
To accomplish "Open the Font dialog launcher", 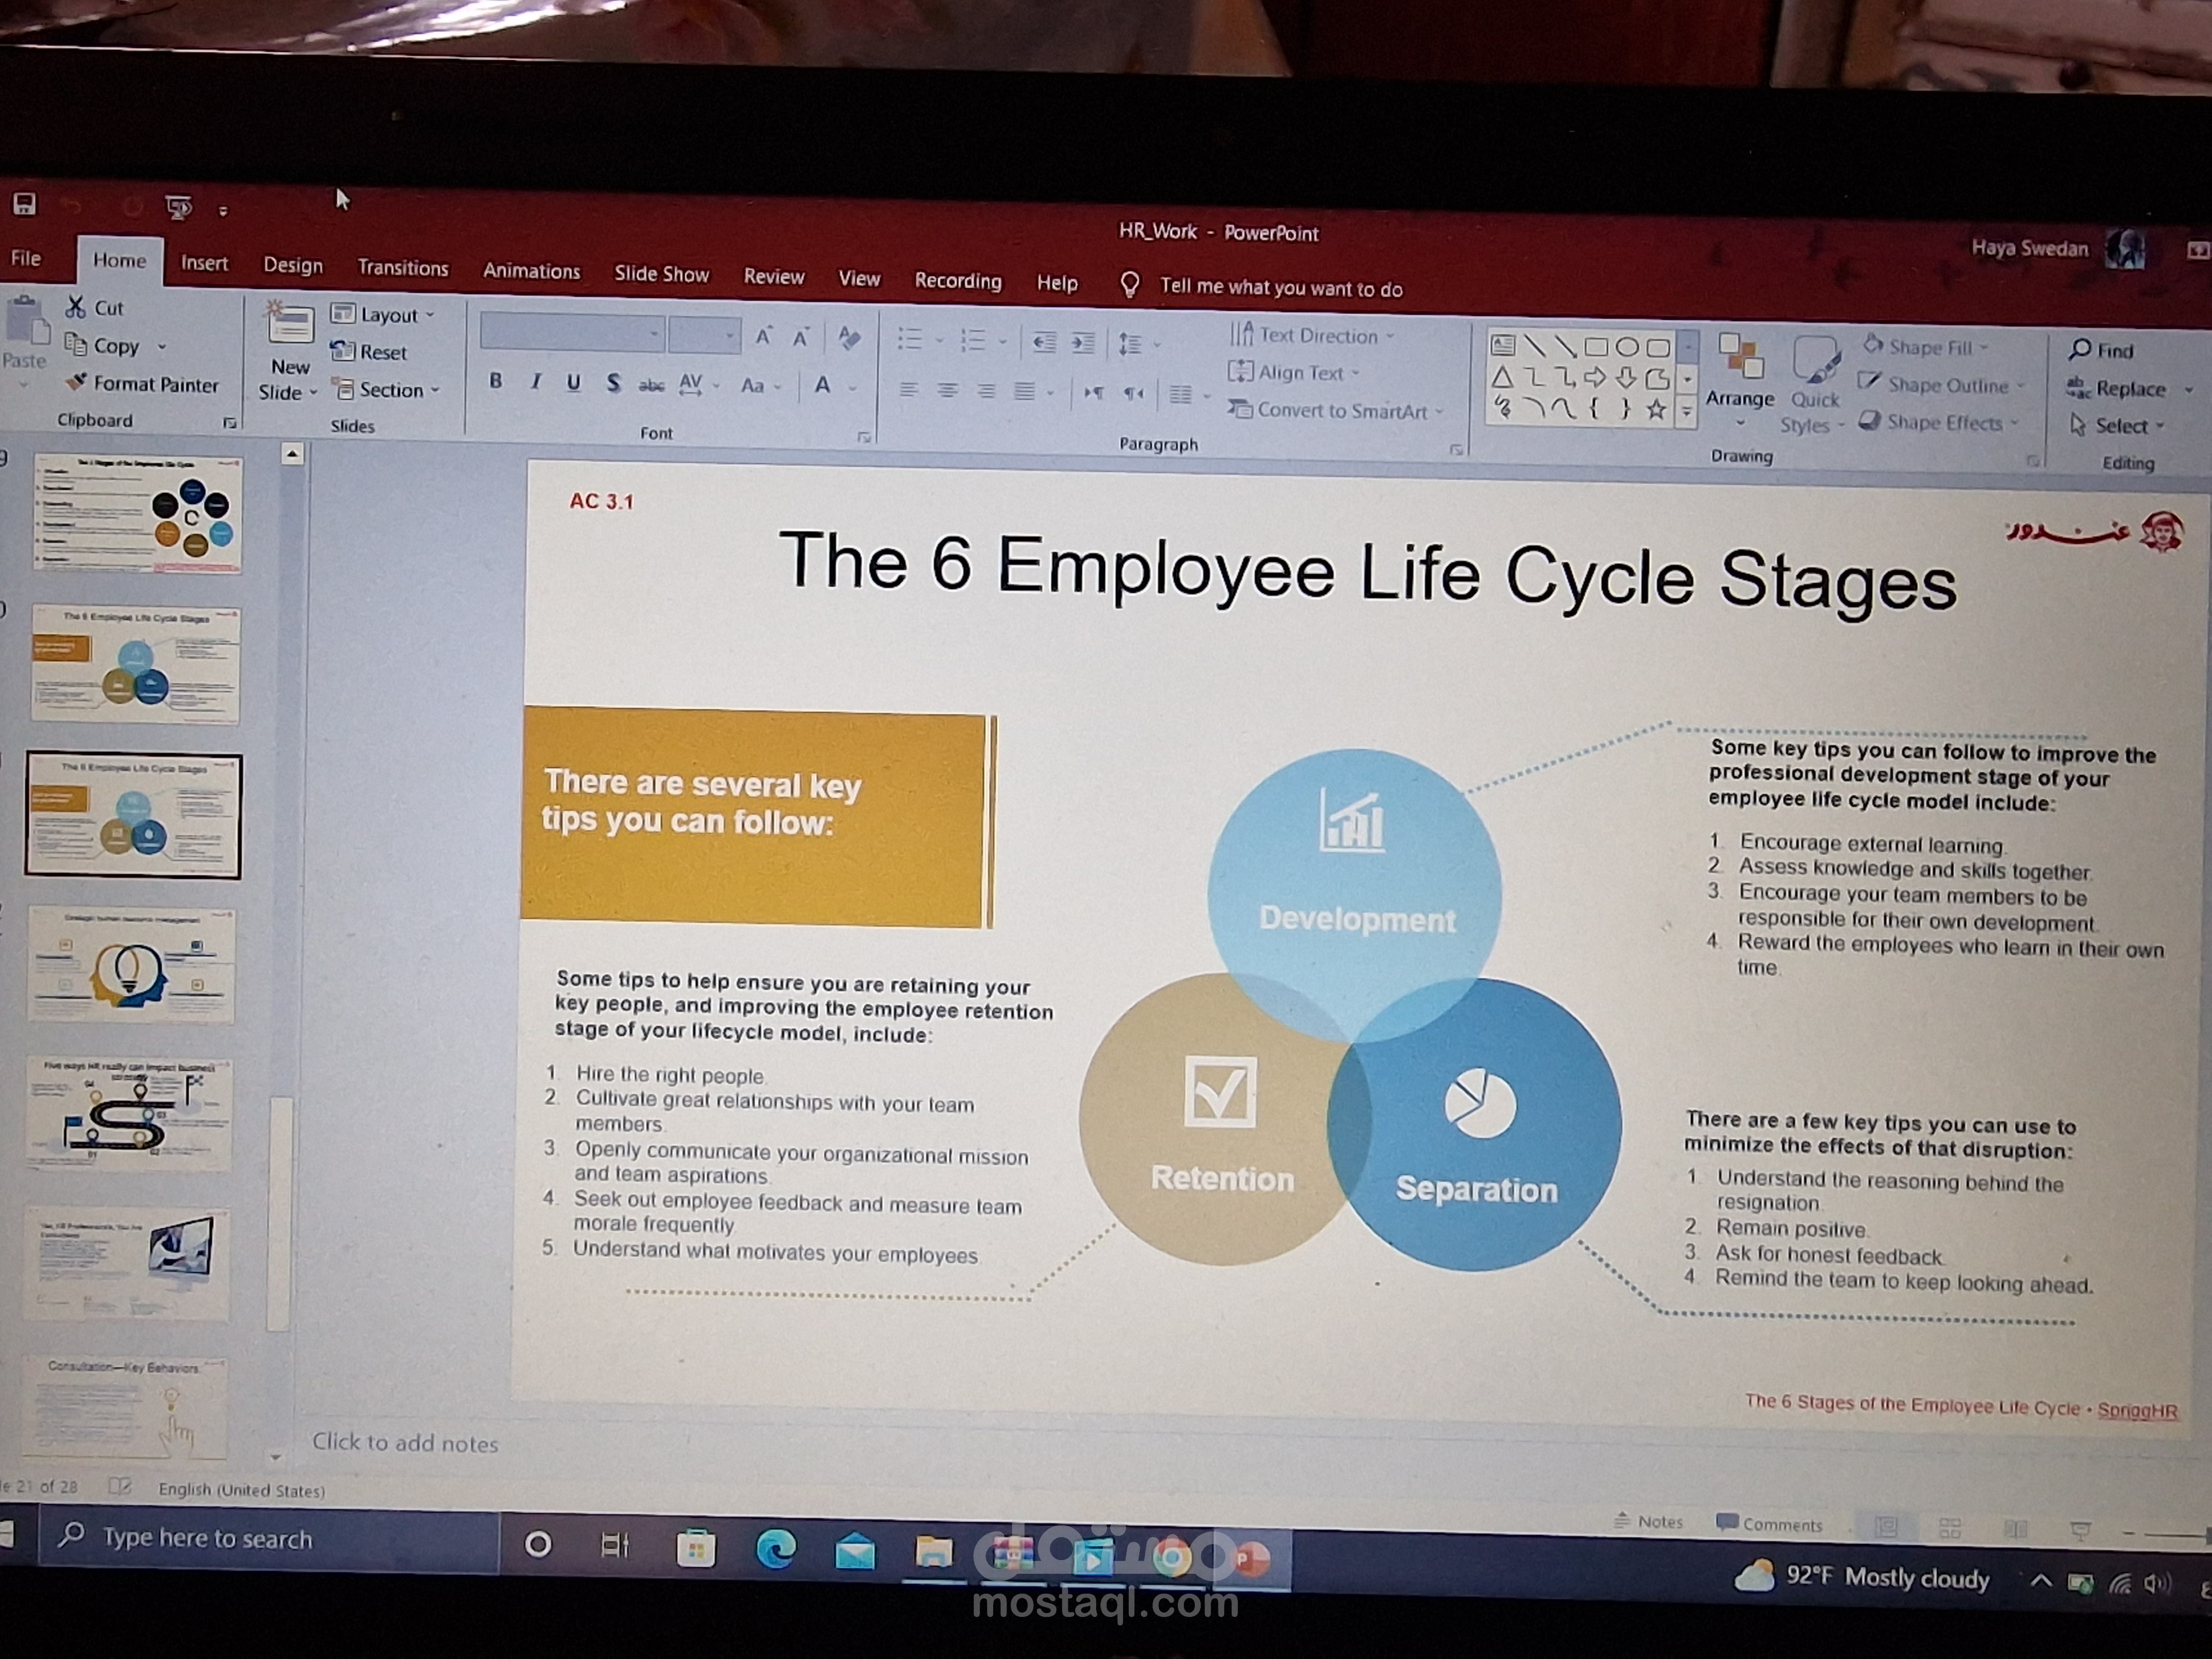I will tap(864, 437).
